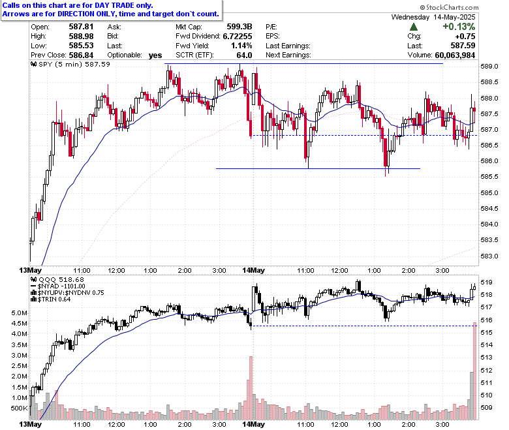Click the green up-arrow change indicator
The height and width of the screenshot is (430, 509).
click(x=414, y=27)
